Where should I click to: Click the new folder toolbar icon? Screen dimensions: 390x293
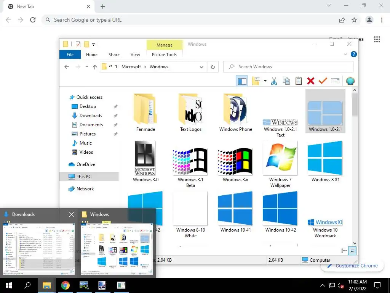click(x=256, y=81)
